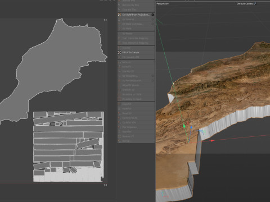Open the Default Camera menu in viewport
The image size is (270, 202).
(x=246, y=3)
